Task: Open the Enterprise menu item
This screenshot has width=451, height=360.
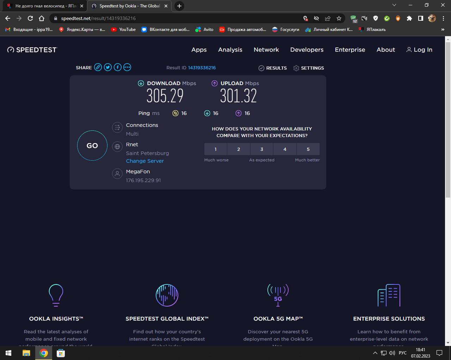Action: pos(350,50)
